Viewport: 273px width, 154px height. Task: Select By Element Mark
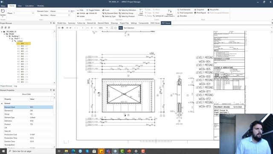[x=110, y=13]
